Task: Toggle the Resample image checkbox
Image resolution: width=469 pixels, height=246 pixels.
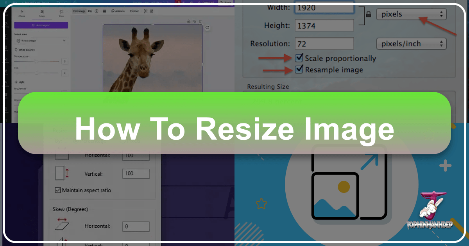Action: click(299, 70)
